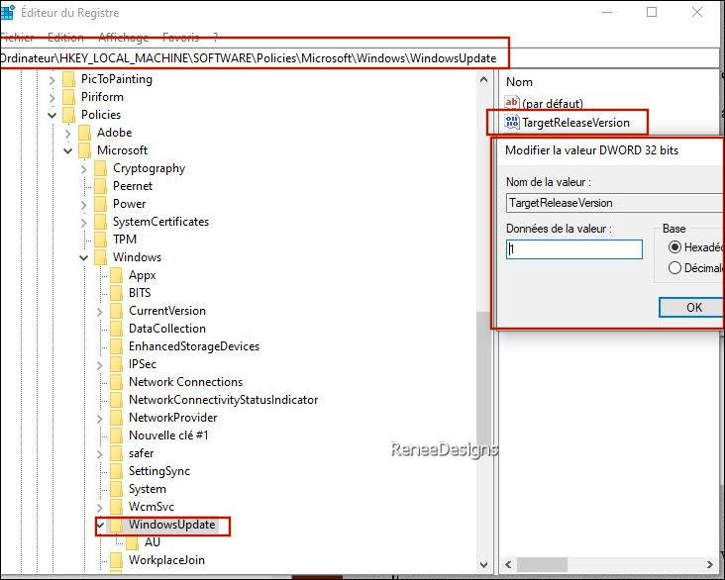The width and height of the screenshot is (725, 580).
Task: Expand the Adobe key
Action: pos(68,133)
